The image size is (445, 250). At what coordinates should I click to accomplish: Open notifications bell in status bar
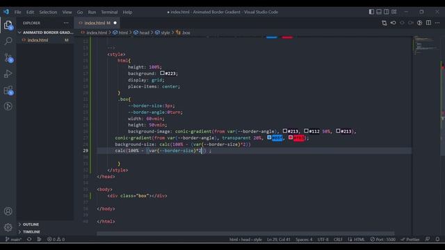[x=437, y=239]
